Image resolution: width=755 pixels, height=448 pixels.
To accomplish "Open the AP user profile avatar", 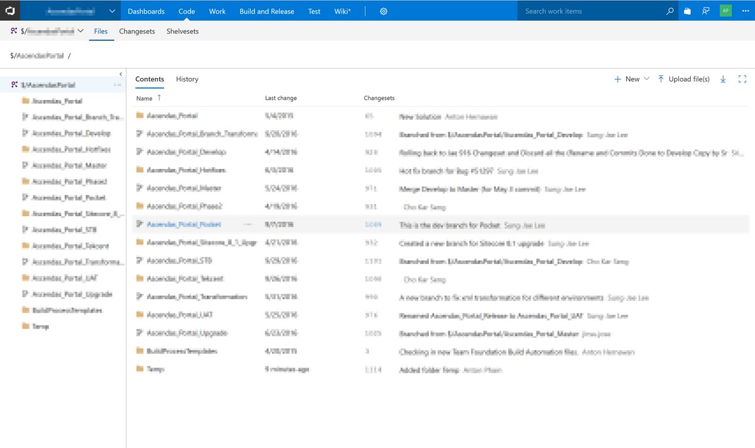I will tap(726, 11).
